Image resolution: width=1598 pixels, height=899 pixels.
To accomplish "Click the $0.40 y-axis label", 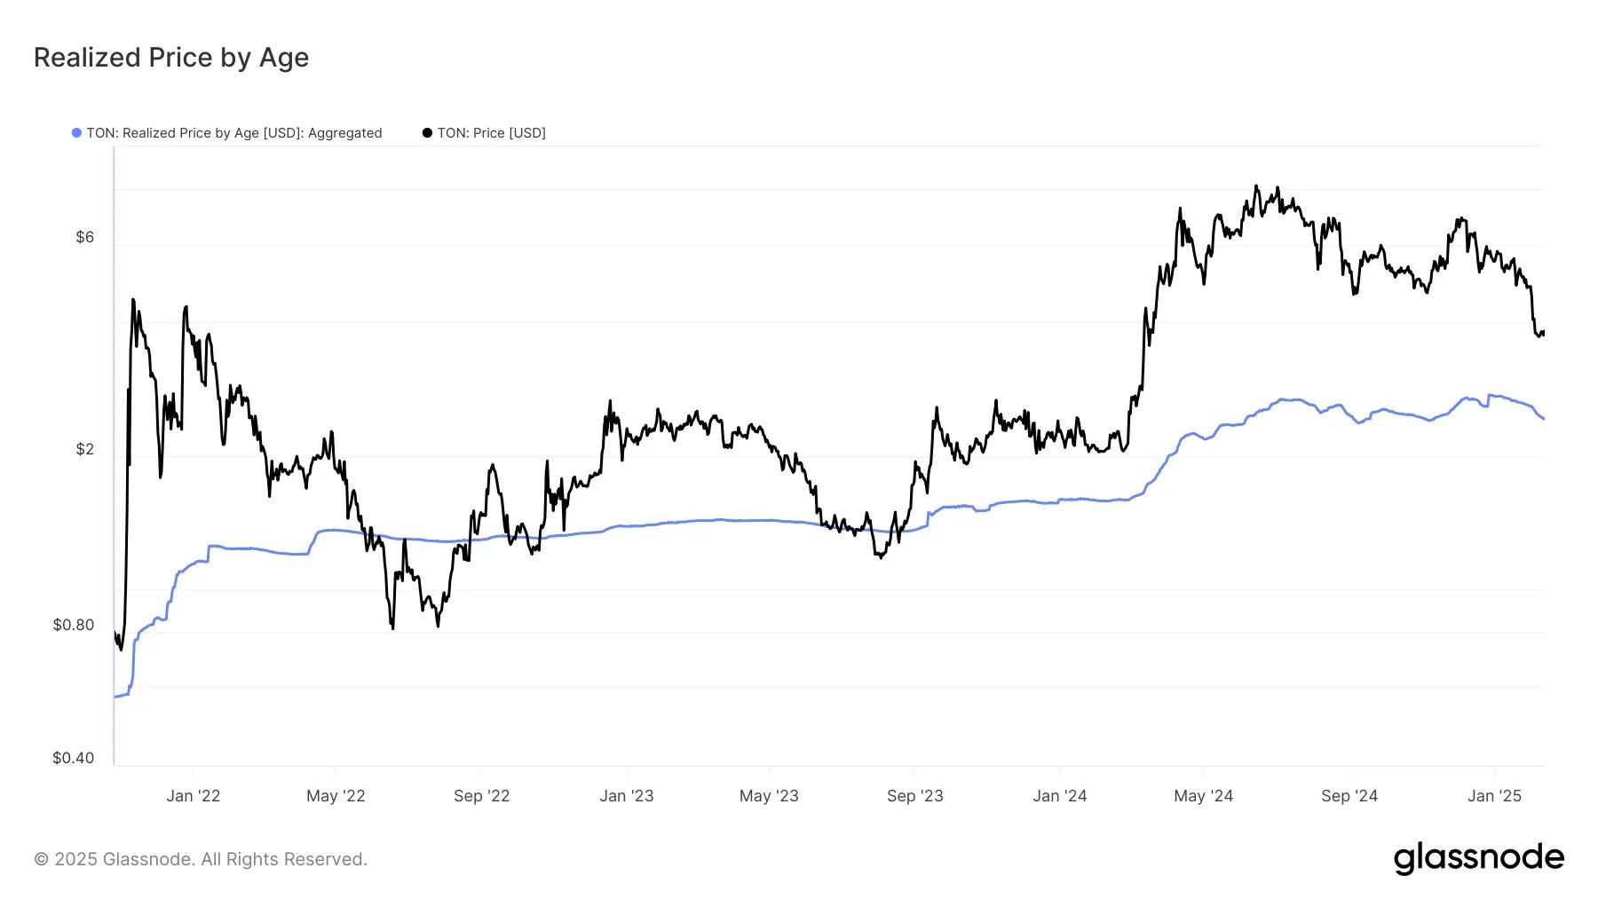I will tap(73, 758).
